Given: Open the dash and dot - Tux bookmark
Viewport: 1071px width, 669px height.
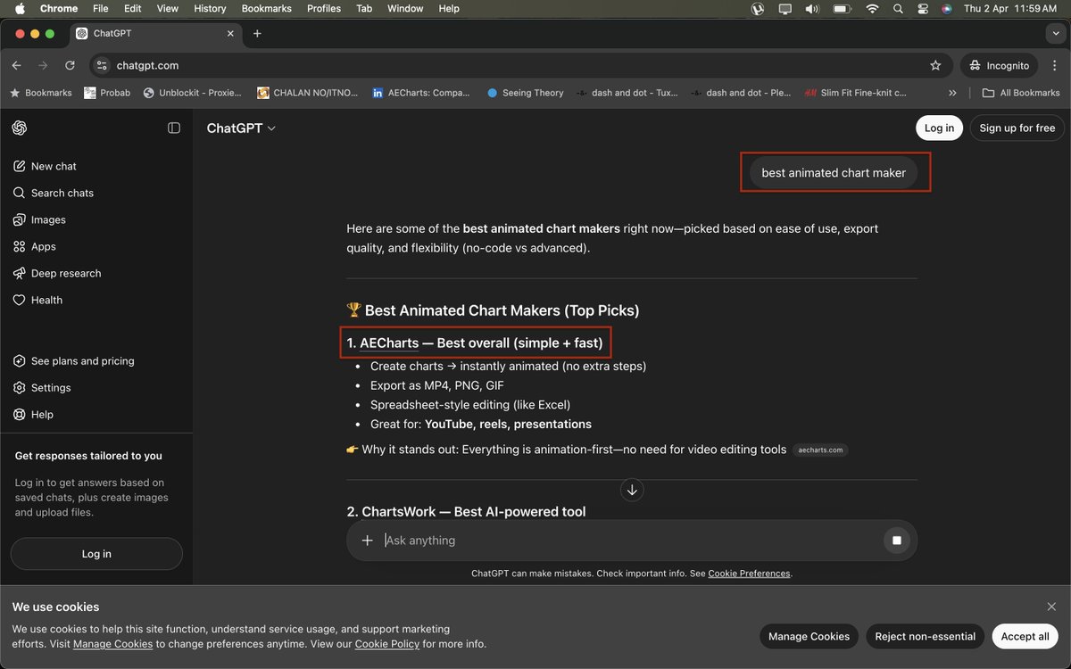Looking at the screenshot, I should pyautogui.click(x=627, y=93).
